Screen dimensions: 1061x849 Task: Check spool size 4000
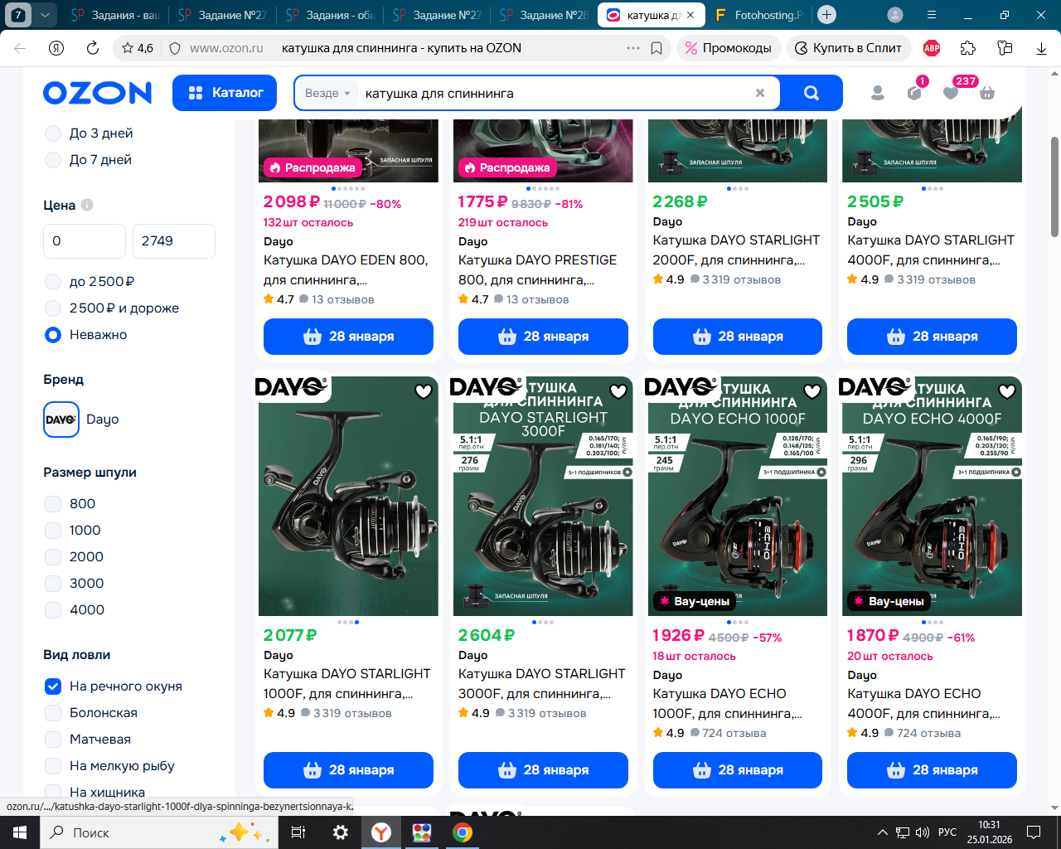[x=53, y=610]
